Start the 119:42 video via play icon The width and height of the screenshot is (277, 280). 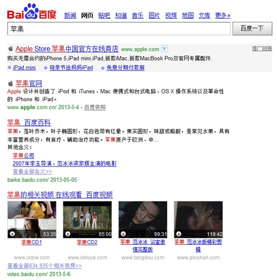tap(179, 234)
